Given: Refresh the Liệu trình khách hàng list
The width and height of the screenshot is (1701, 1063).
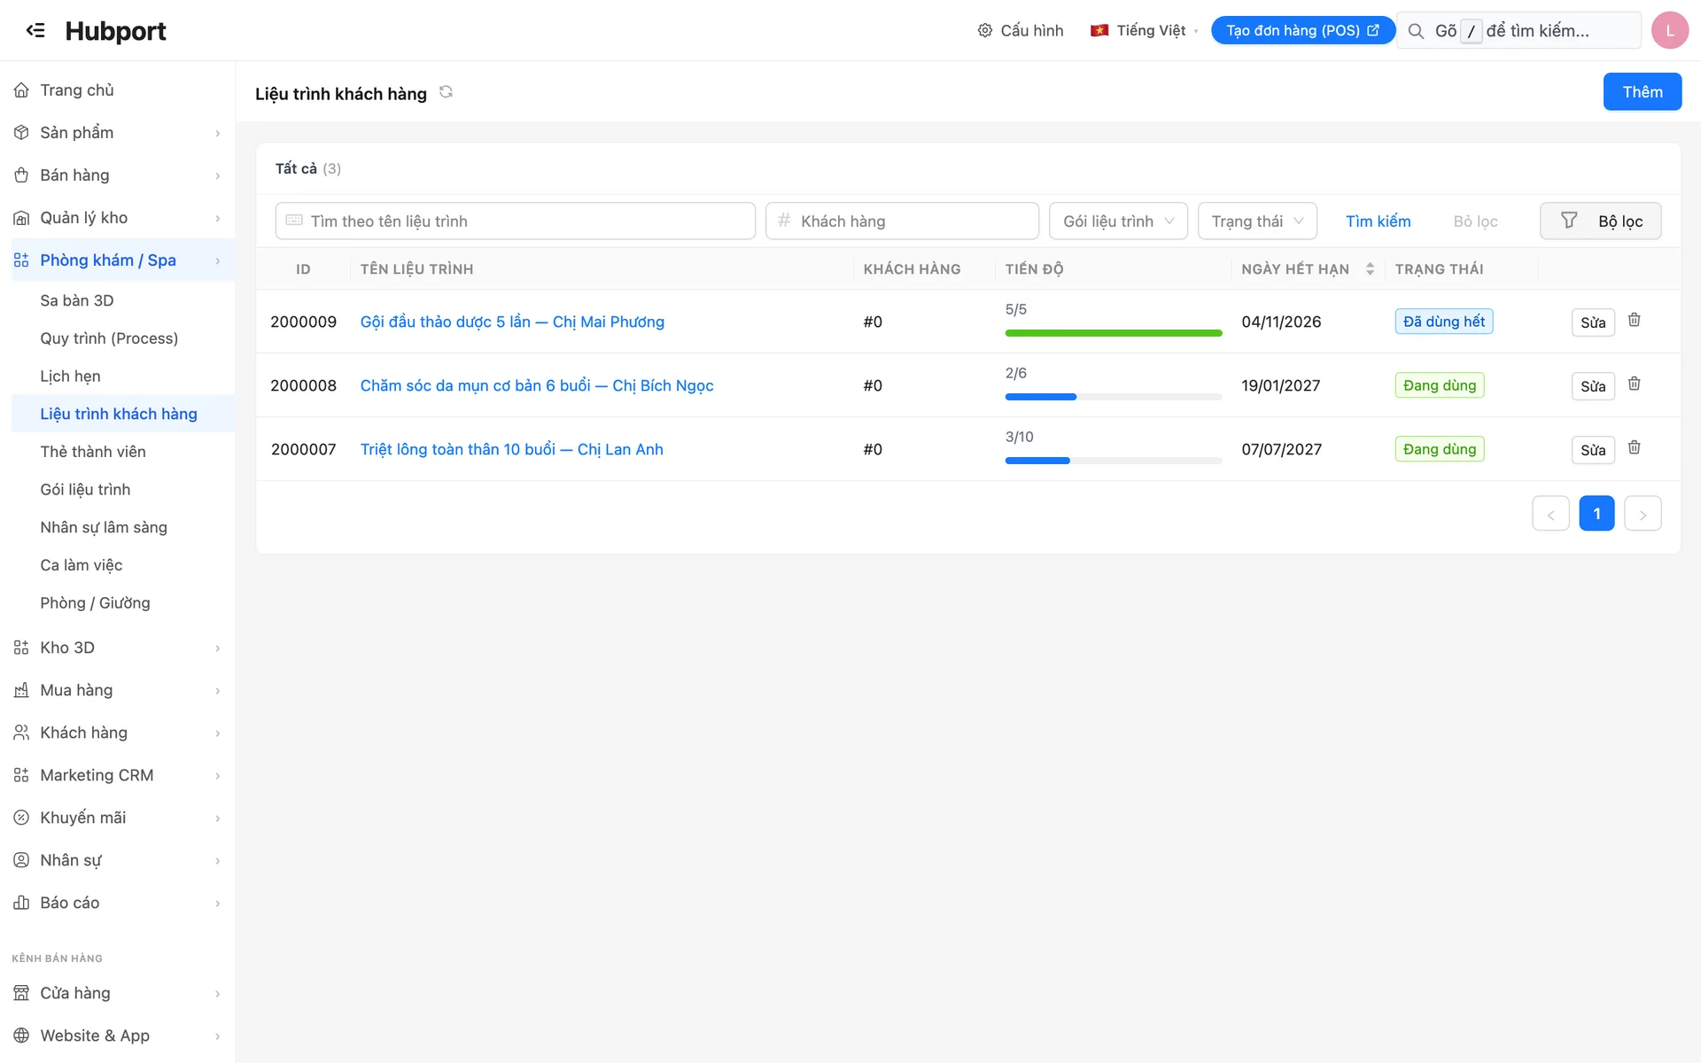Looking at the screenshot, I should point(447,92).
